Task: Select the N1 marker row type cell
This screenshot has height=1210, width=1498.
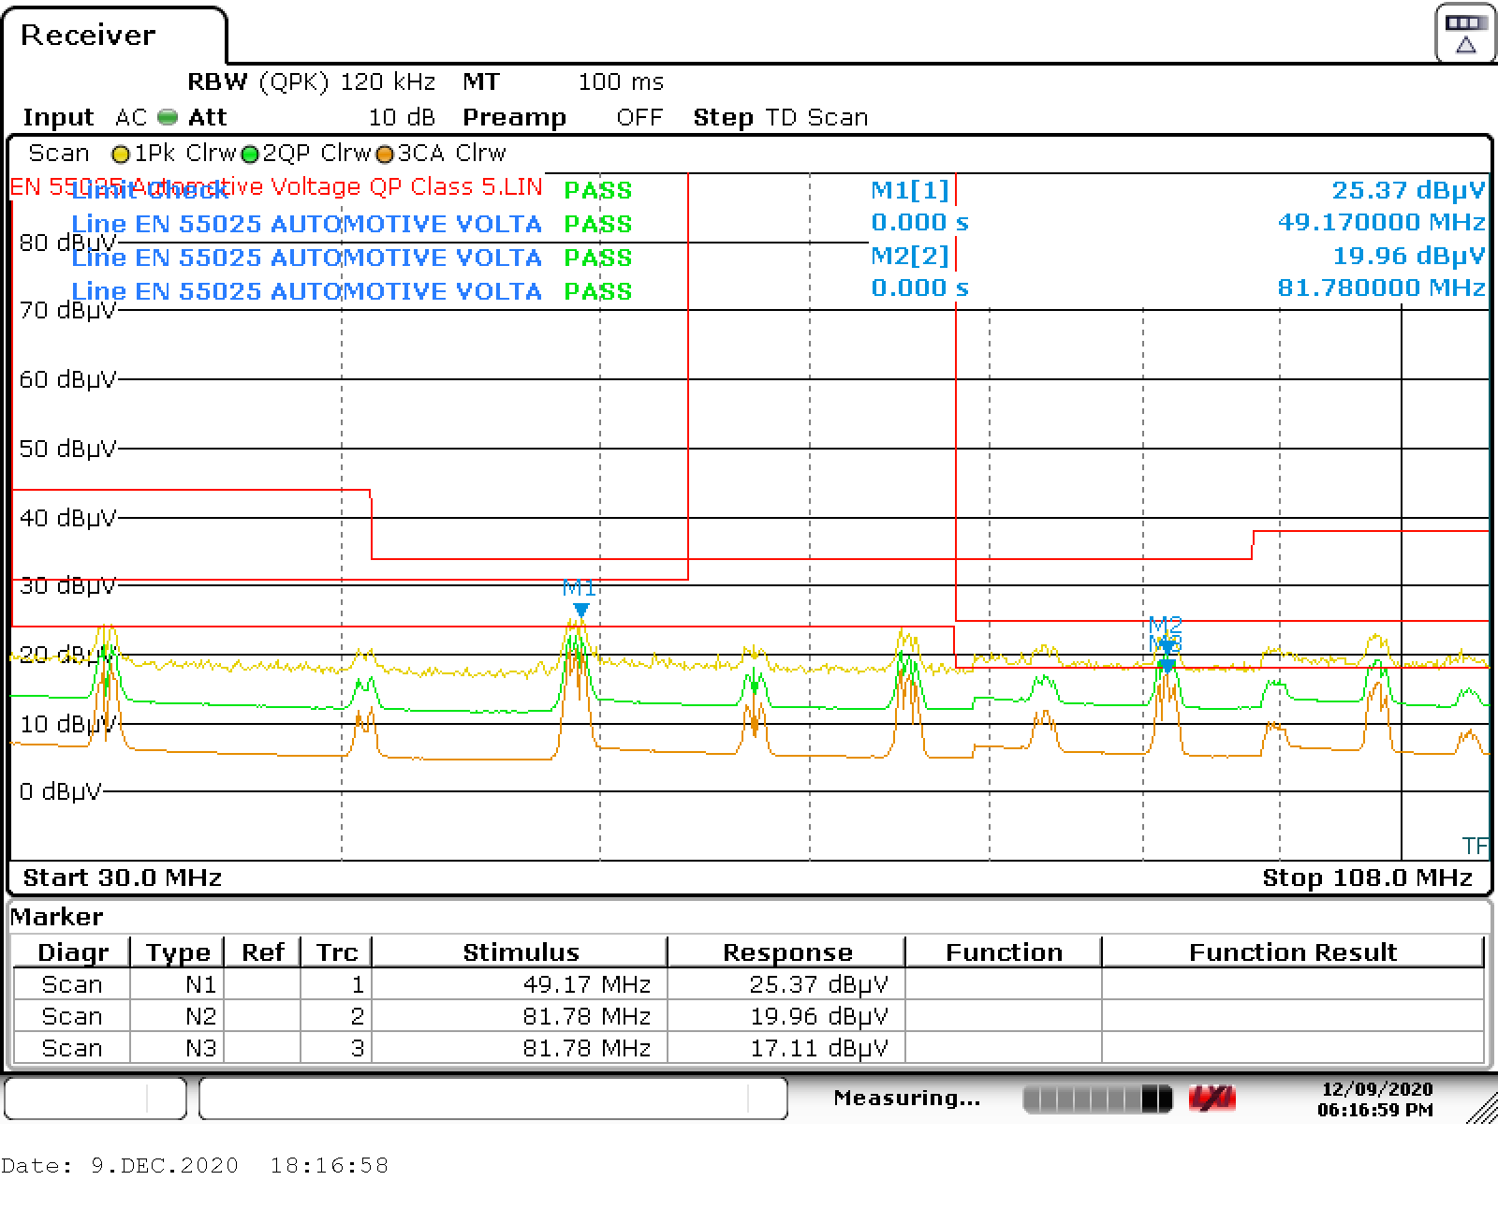Action: (178, 985)
